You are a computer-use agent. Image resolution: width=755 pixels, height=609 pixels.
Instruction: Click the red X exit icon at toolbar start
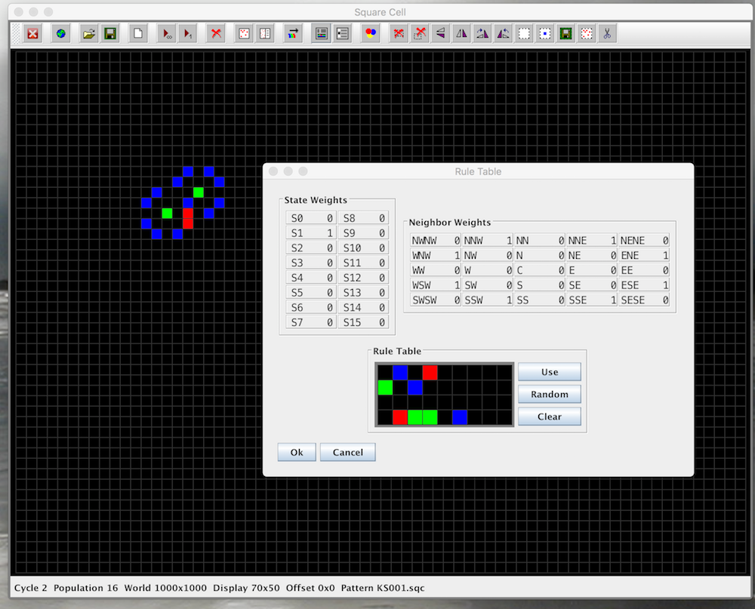(32, 34)
